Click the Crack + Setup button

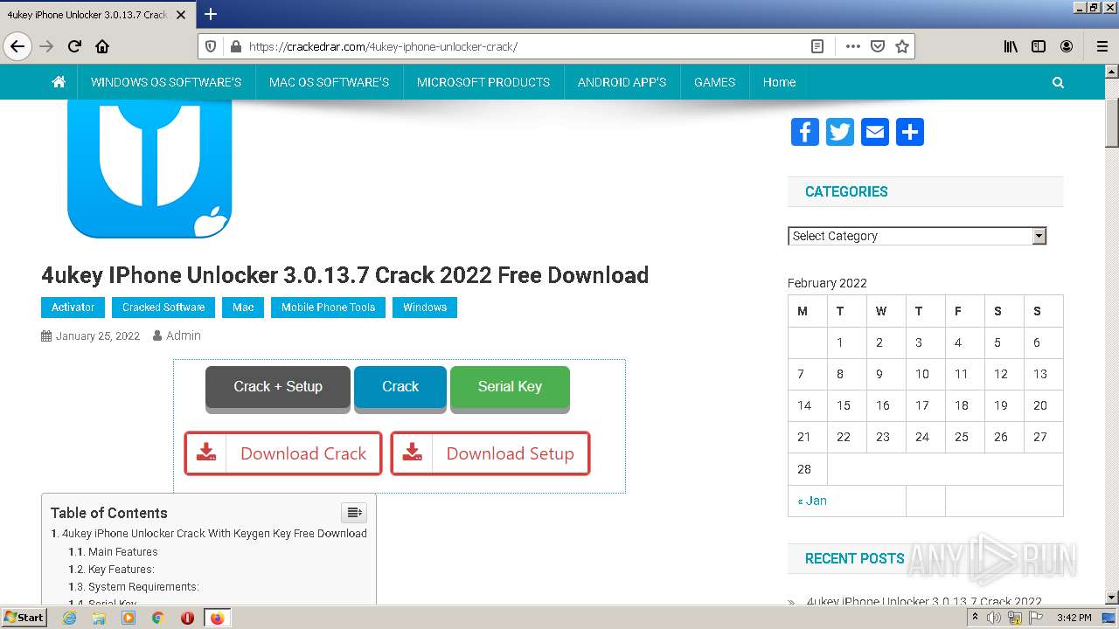click(x=278, y=387)
